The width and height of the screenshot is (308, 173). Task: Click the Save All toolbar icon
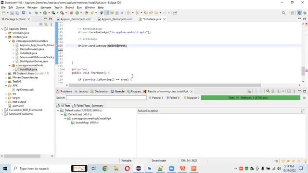(17, 13)
